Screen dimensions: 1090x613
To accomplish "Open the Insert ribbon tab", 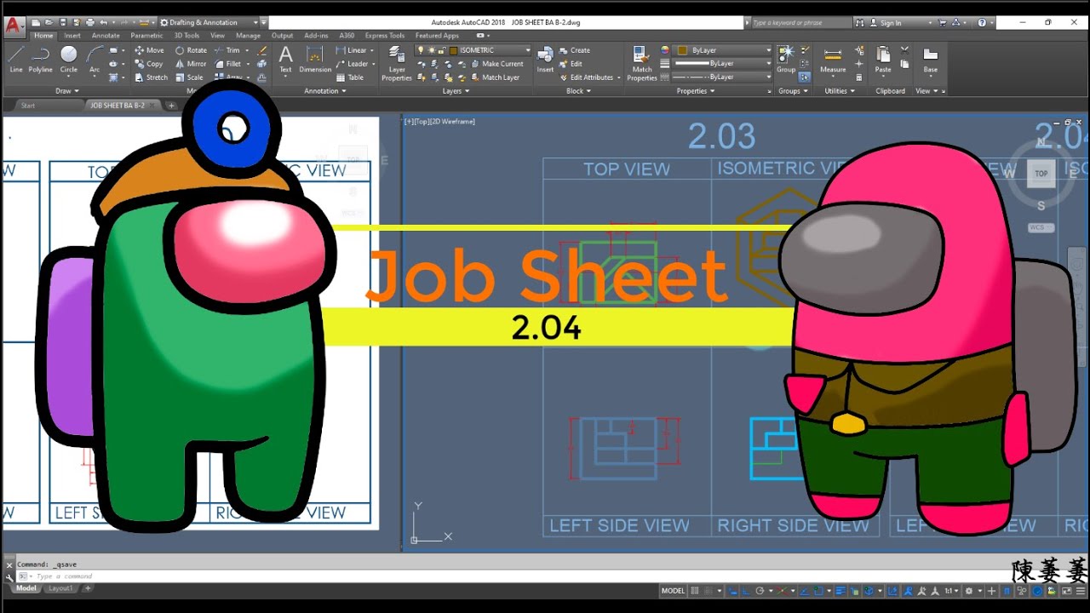I will (72, 36).
